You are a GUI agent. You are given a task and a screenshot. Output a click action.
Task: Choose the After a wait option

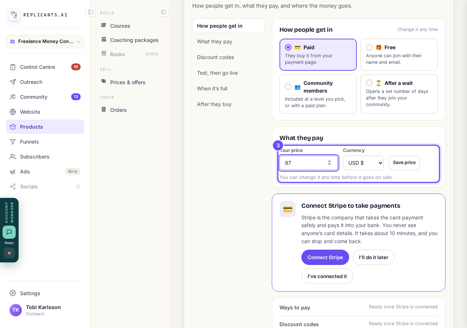pos(399,94)
